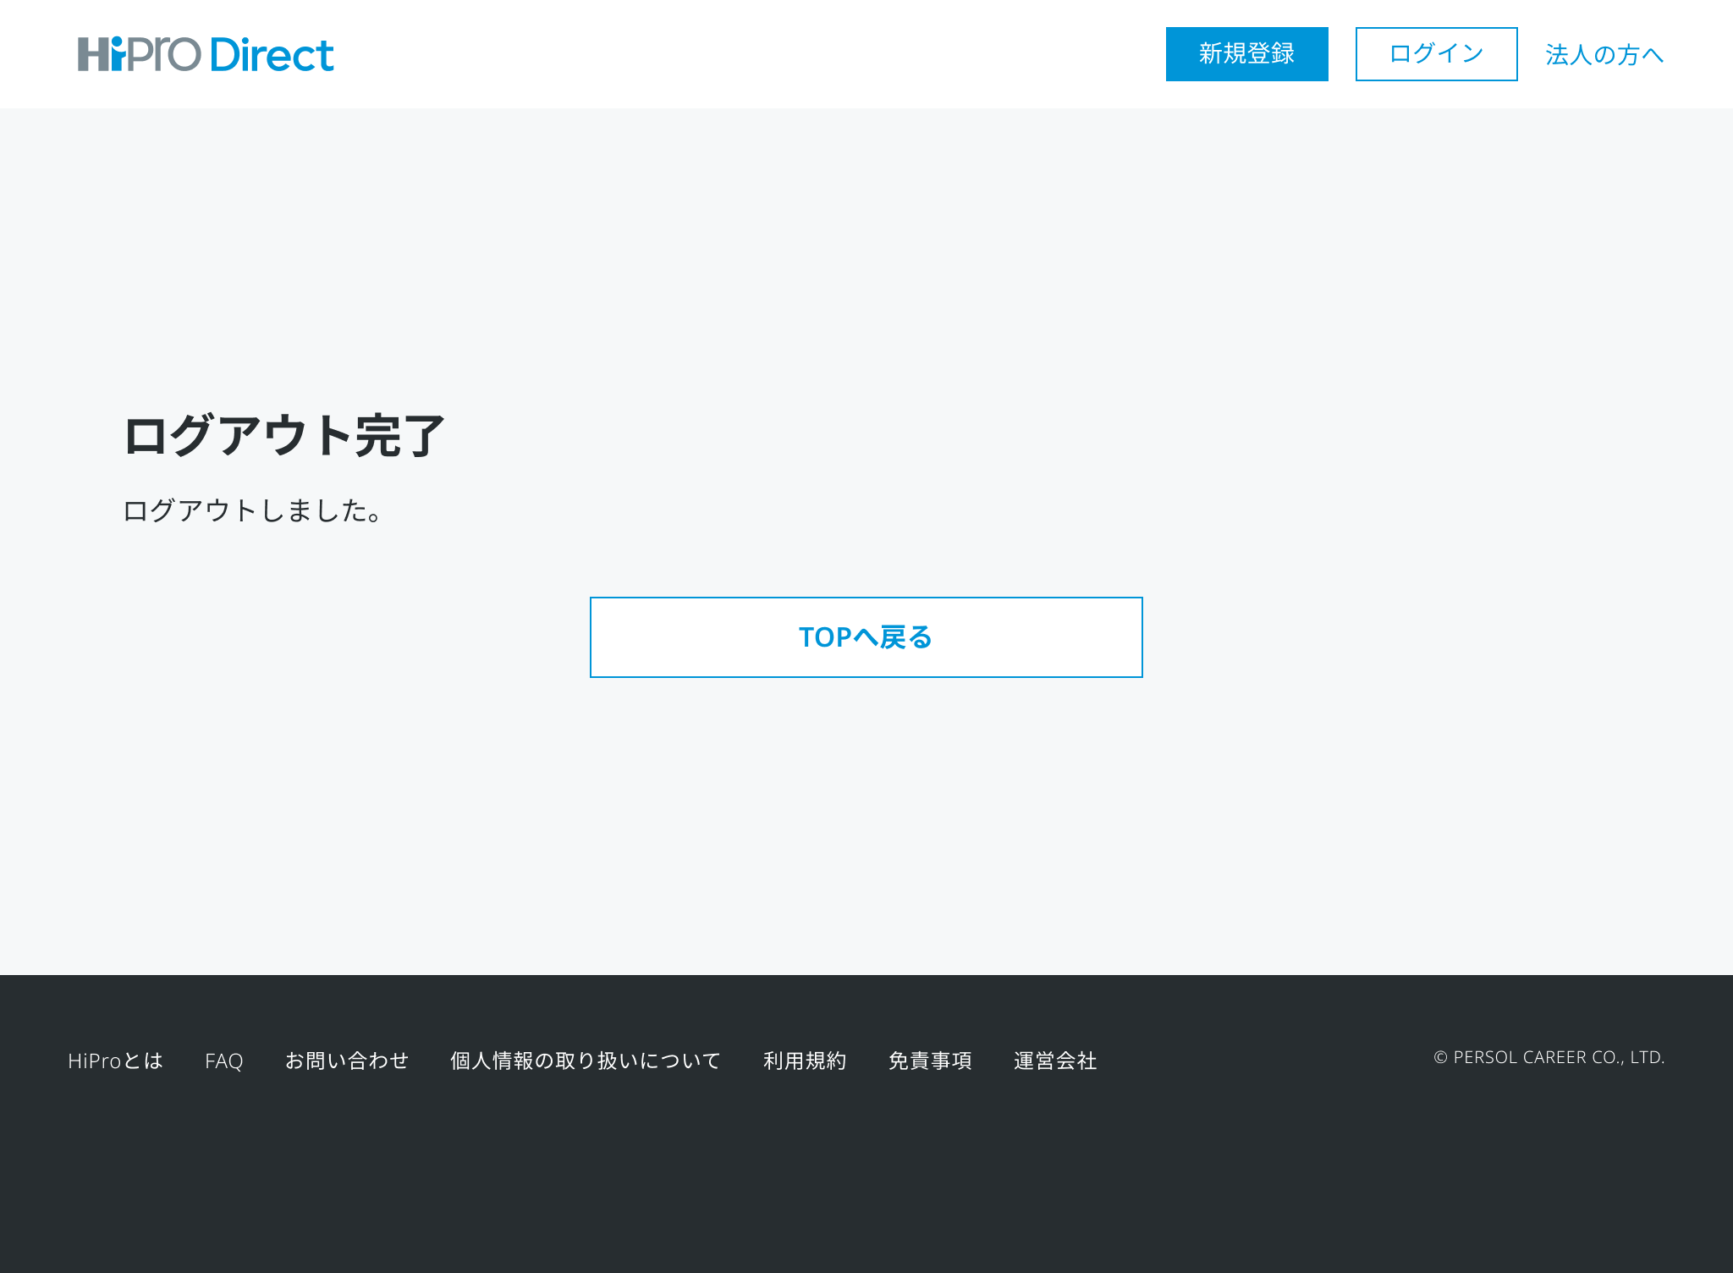Click the blue Direct word in logo
The width and height of the screenshot is (1733, 1273).
pyautogui.click(x=272, y=55)
